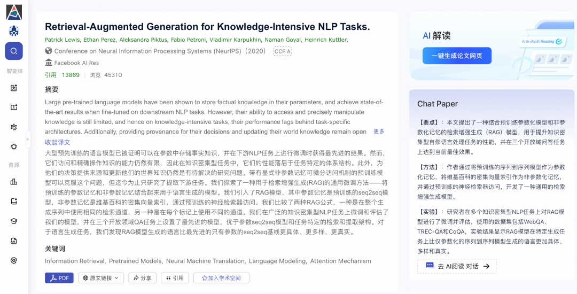The image size is (577, 294).
Task: Open the paper PDF button
Action: click(59, 278)
